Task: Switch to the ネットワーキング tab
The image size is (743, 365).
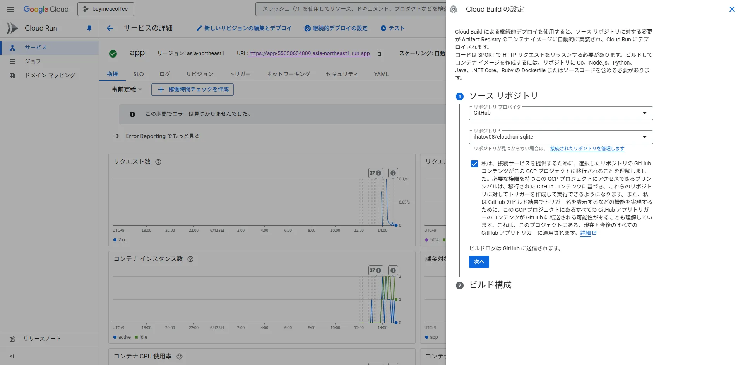Action: point(288,74)
